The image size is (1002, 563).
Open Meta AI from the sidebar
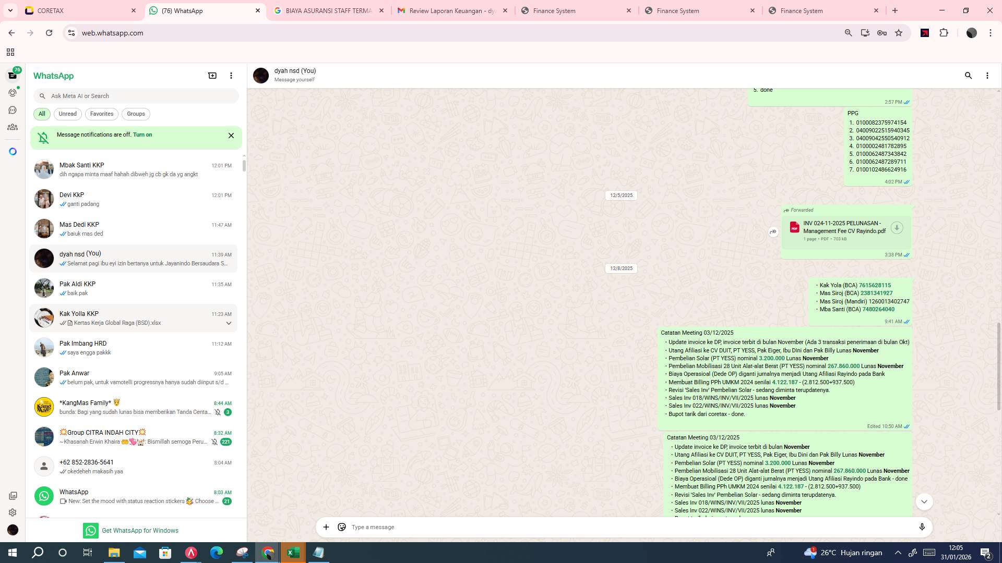coord(13,151)
